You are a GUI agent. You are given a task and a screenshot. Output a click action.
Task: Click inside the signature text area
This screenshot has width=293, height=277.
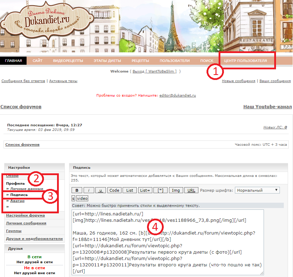coord(168,242)
